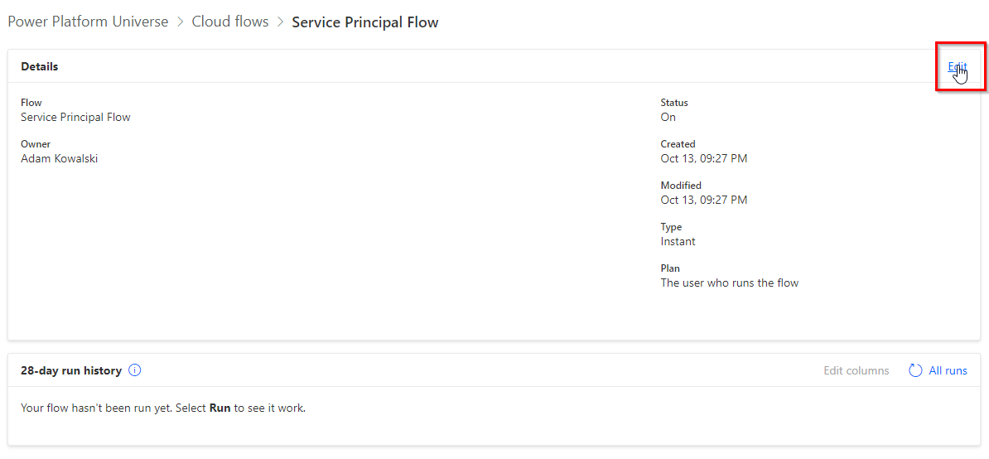
Task: Click the Details card heading
Action: 40,66
